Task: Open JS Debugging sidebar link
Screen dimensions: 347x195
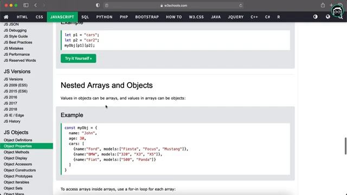Action: (15, 30)
